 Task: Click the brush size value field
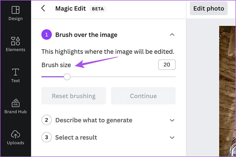167,65
